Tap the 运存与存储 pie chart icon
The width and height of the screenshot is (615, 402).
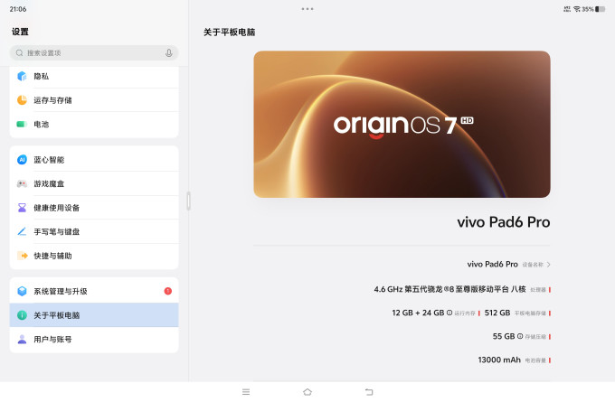tap(22, 100)
